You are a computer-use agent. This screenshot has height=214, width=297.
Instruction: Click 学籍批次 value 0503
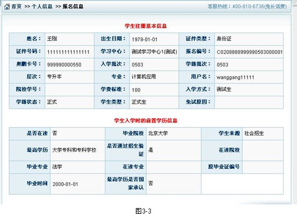point(222,65)
